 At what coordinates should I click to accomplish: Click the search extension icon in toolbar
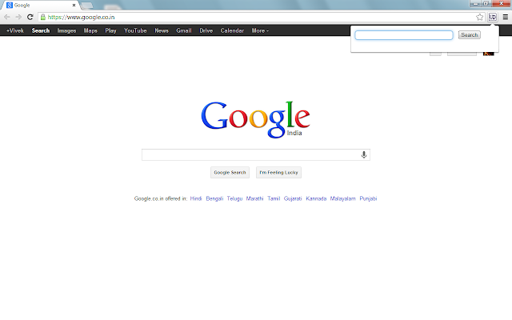point(493,17)
